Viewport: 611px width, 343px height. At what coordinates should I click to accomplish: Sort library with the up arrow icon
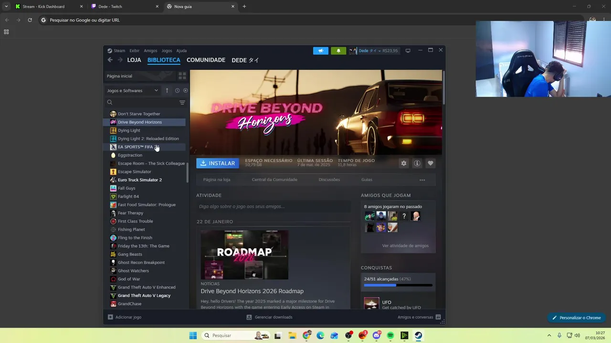tap(167, 91)
